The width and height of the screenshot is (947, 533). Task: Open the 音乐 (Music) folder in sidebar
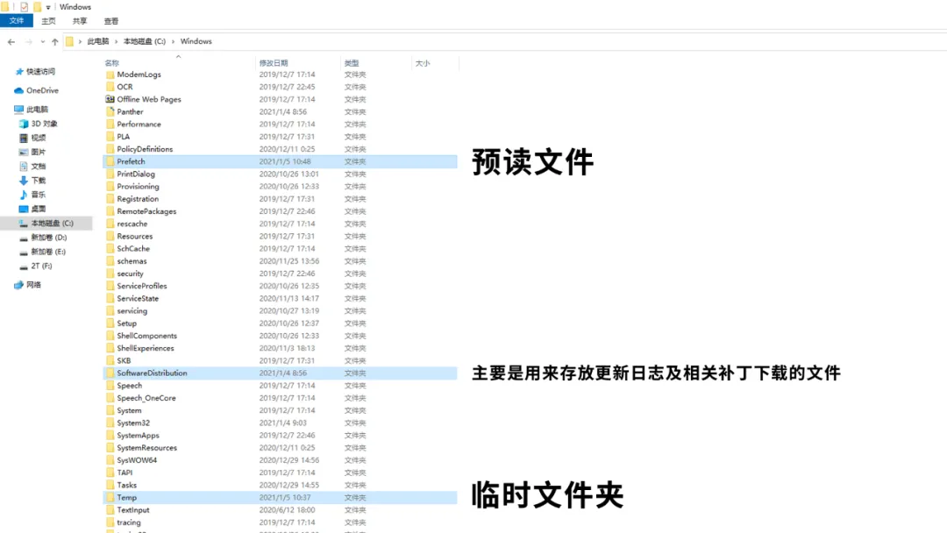point(40,194)
